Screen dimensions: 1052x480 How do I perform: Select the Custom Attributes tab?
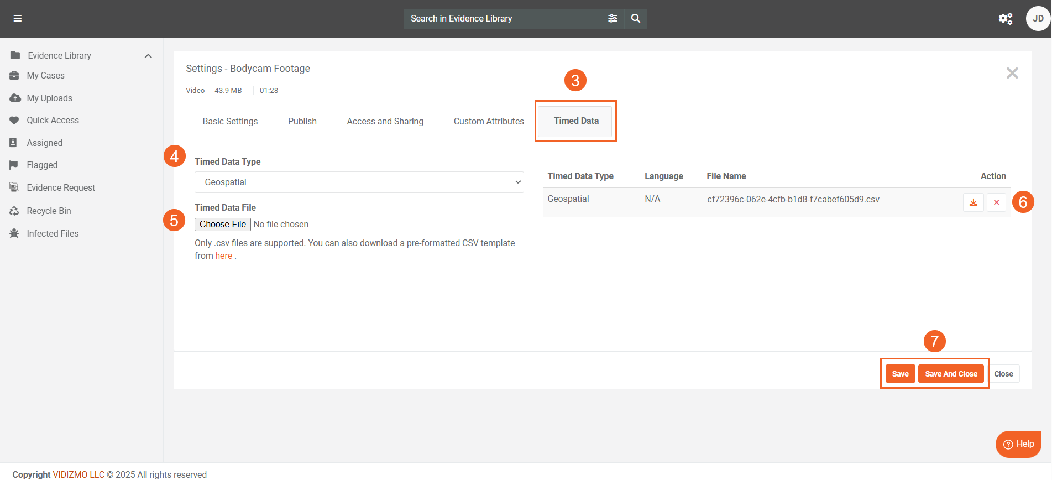click(x=488, y=121)
